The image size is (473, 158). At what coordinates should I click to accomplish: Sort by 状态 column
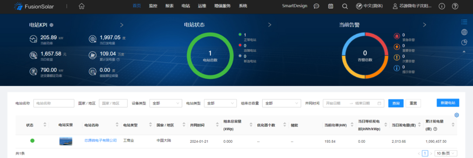coord(45,125)
